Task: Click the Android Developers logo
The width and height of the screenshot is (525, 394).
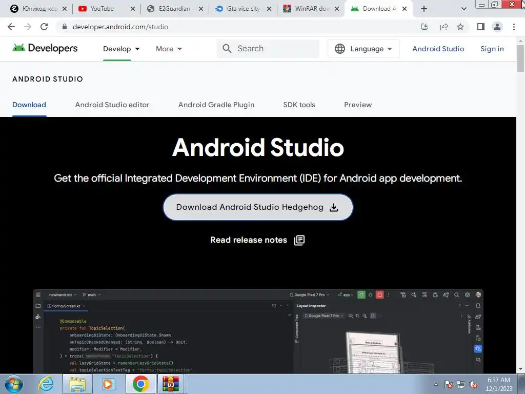Action: [45, 48]
